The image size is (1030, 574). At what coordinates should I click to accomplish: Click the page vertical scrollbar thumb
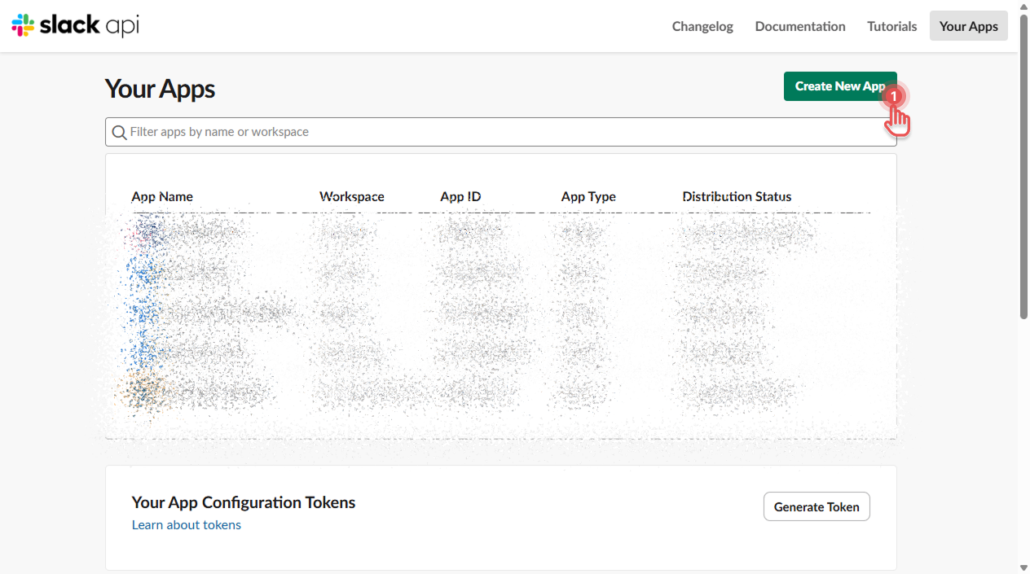tap(1024, 166)
